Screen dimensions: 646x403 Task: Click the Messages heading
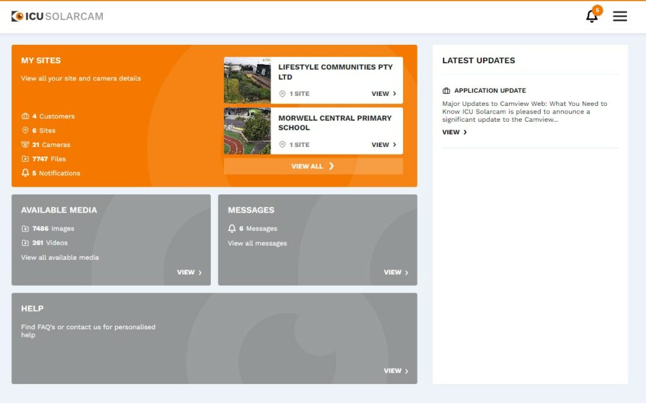[251, 210]
